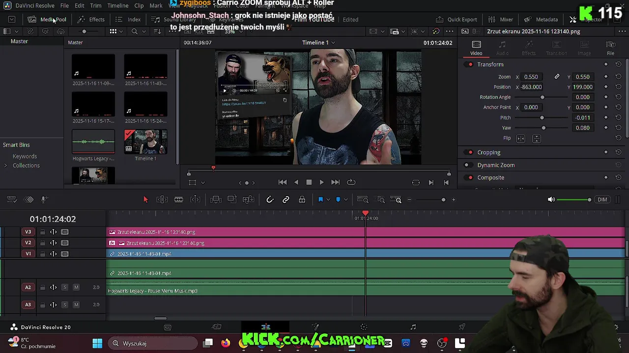
Task: Select the arrow Selection Mode tool
Action: (145, 200)
